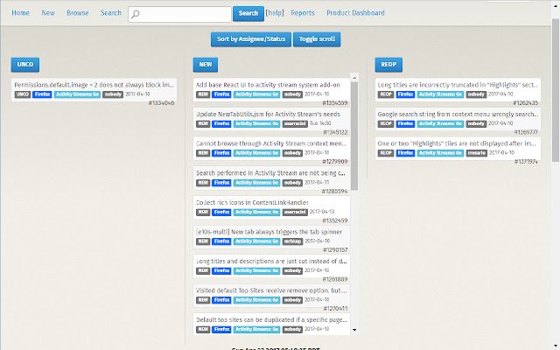560x350 pixels.
Task: Click bug ID #1285594
Action: point(334,191)
